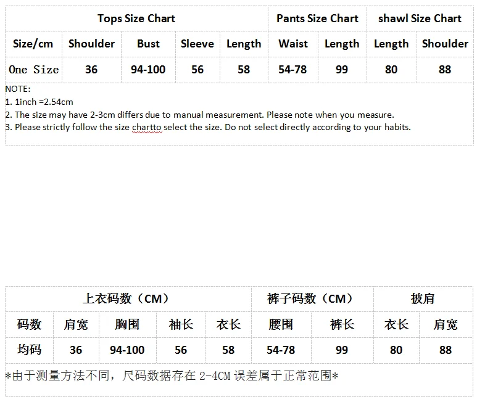Select the 裤子码数（CM）header

tap(310, 299)
